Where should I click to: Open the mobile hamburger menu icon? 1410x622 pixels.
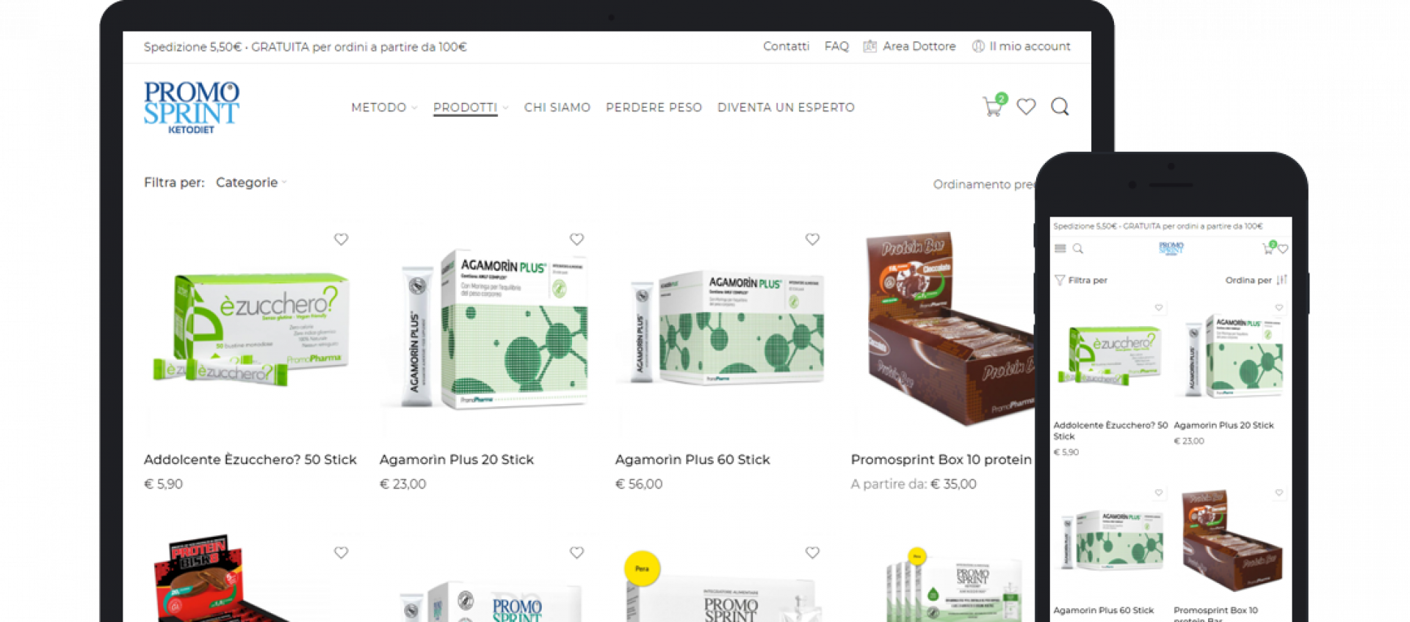point(1060,249)
